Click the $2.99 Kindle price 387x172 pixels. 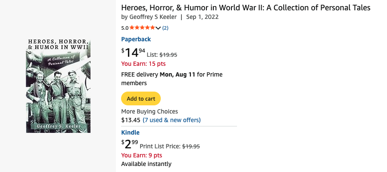pos(130,144)
